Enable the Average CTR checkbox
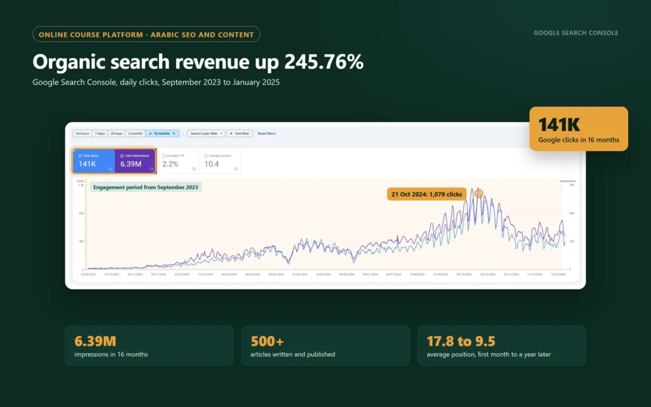The image size is (651, 407). (164, 156)
